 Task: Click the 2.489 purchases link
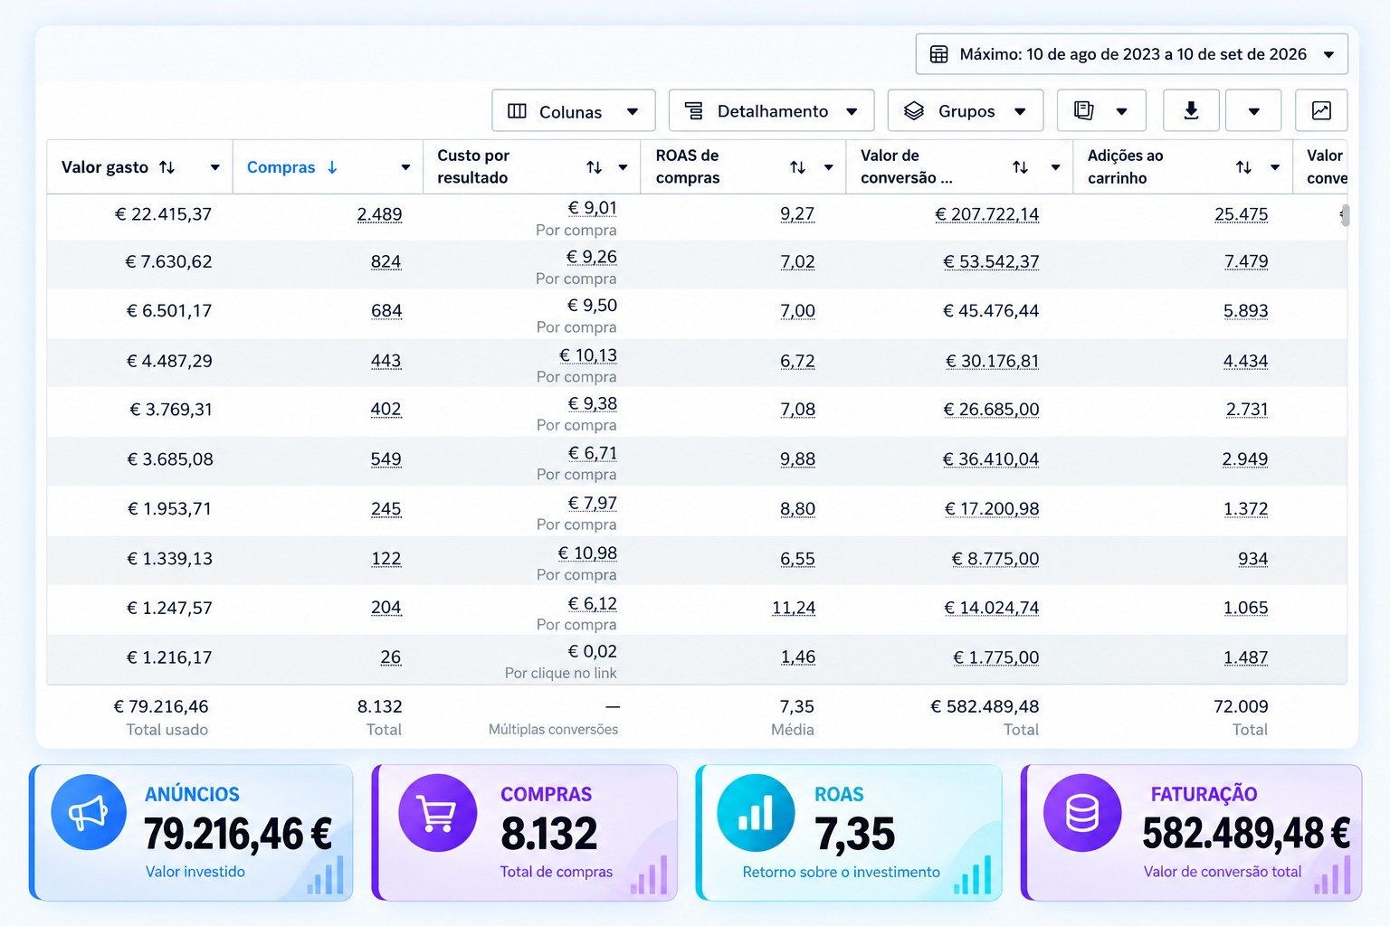tap(379, 214)
